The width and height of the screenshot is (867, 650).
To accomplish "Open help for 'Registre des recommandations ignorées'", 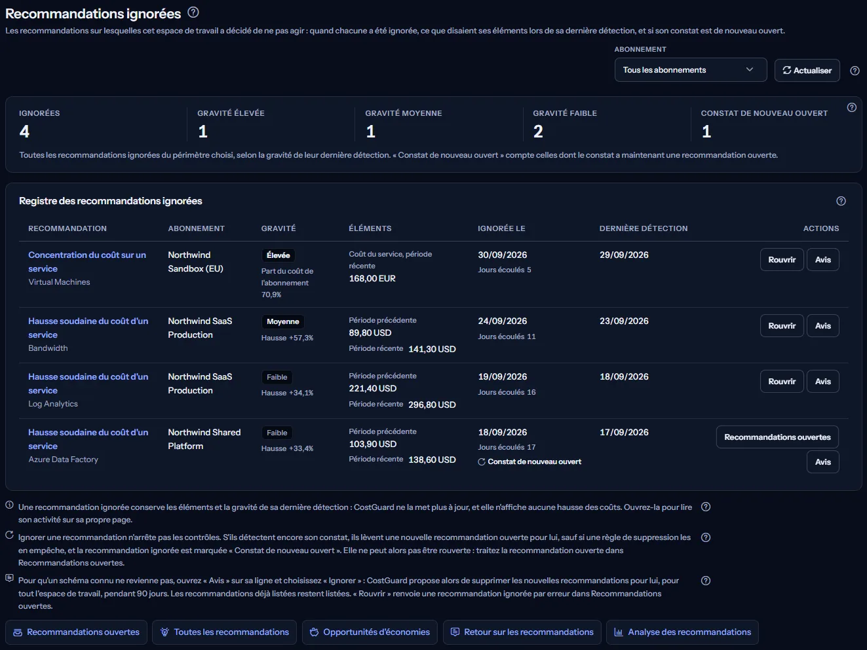I will [841, 201].
